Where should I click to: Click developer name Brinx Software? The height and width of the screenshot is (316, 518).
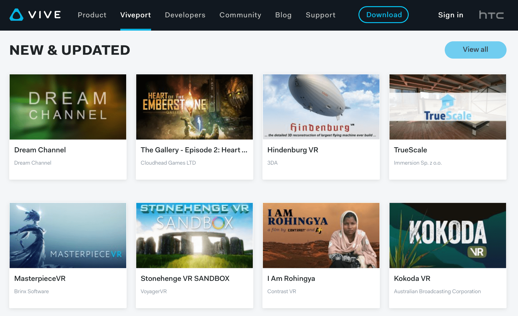click(31, 291)
